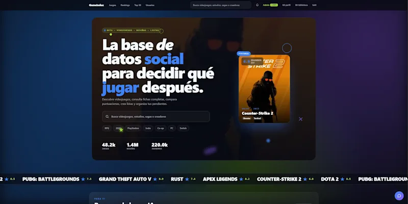Select the PC filter chip

[x=172, y=128]
